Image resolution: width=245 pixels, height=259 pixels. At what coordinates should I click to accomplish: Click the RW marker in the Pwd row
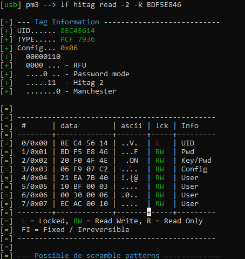[160, 152]
